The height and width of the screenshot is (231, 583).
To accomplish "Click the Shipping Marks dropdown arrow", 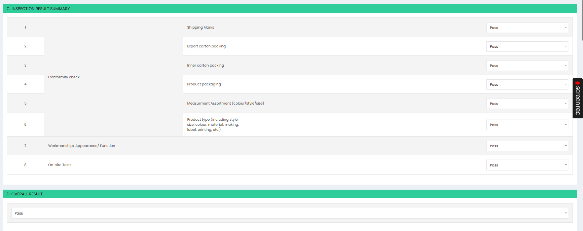I will click(566, 28).
